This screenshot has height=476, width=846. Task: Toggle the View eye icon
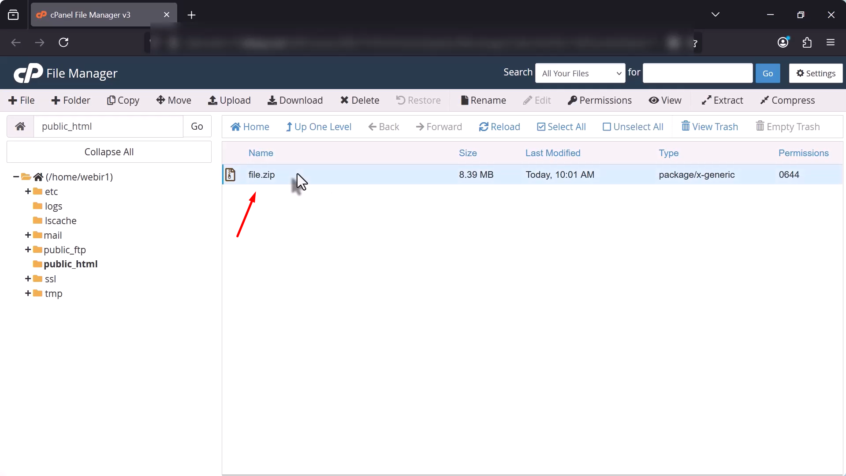click(x=653, y=101)
